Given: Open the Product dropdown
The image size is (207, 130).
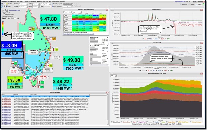Looking at the screenshot, I should (24, 4).
